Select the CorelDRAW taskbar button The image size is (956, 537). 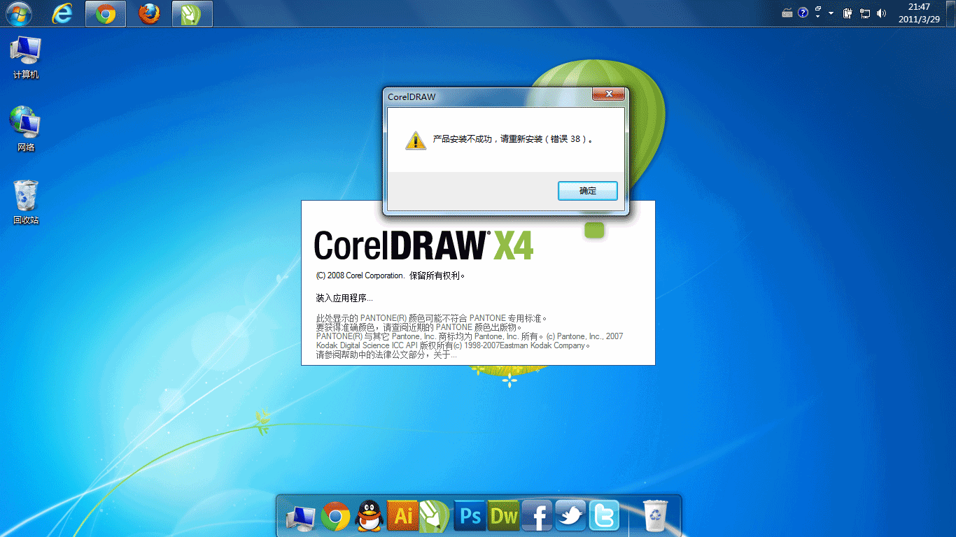pos(192,13)
